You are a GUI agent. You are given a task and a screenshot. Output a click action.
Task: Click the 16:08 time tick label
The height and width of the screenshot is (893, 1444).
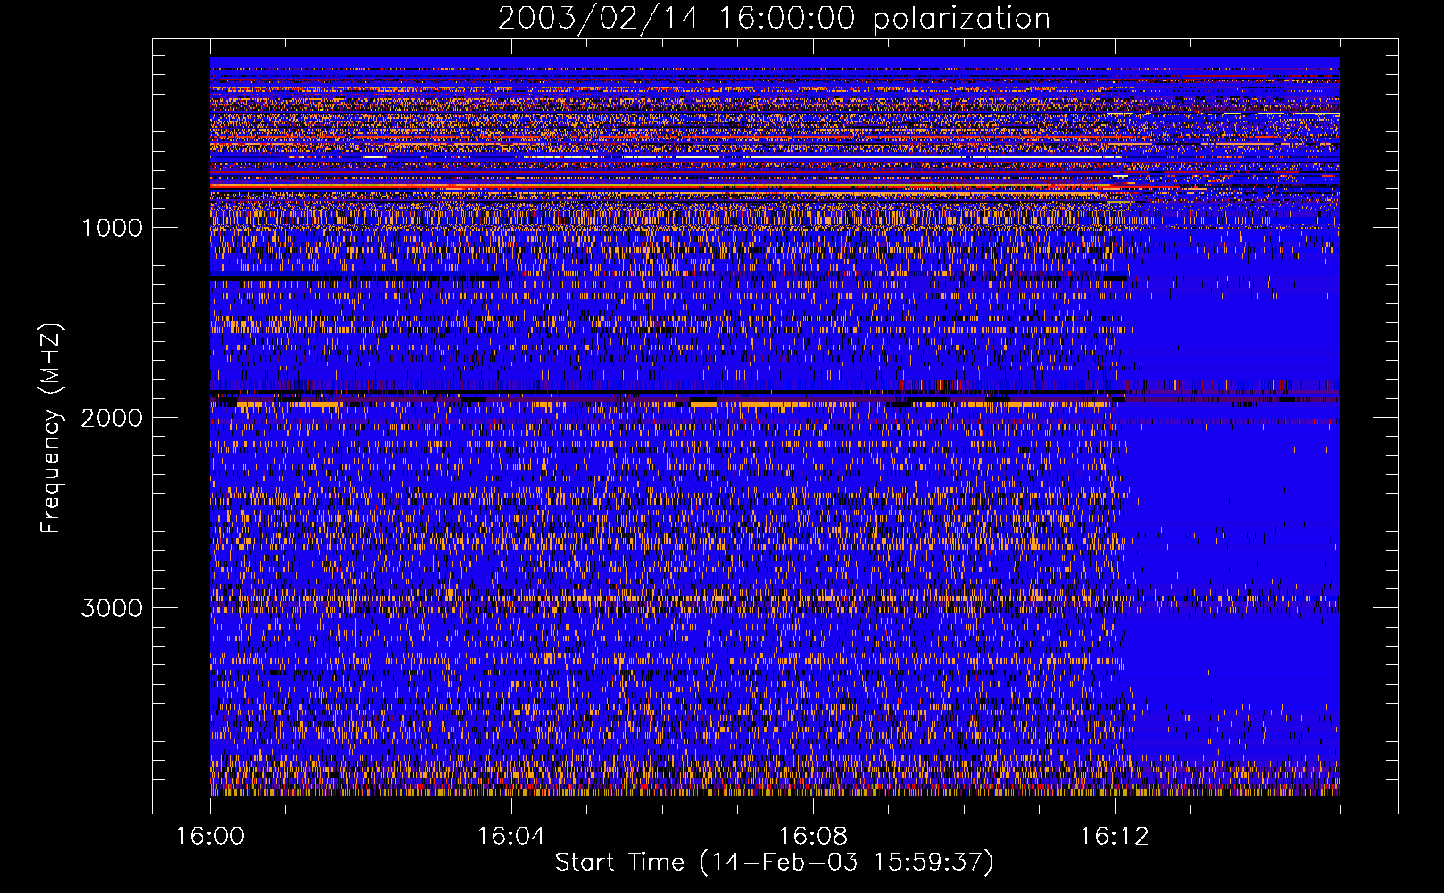813,837
